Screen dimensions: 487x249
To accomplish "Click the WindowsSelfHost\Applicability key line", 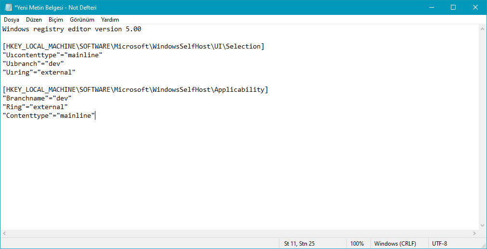I will point(135,90).
